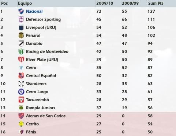Click the Nacional club crest
This screenshot has width=176, height=136.
[x=21, y=11]
